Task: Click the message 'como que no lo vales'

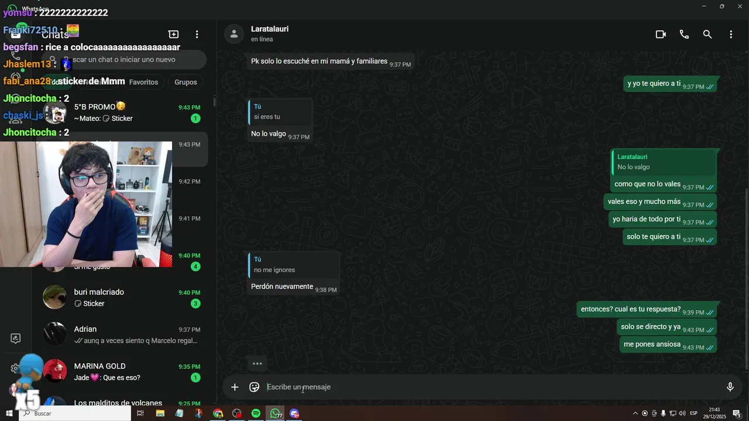Action: pos(647,184)
